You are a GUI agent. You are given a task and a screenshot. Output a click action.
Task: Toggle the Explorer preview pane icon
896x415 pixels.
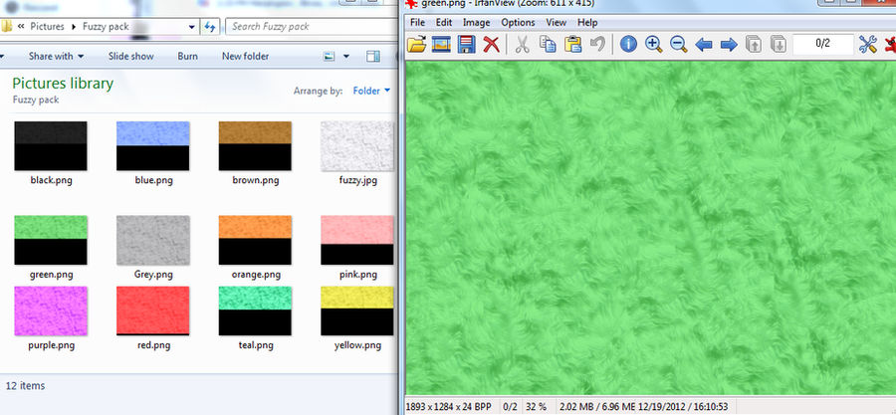[x=373, y=56]
